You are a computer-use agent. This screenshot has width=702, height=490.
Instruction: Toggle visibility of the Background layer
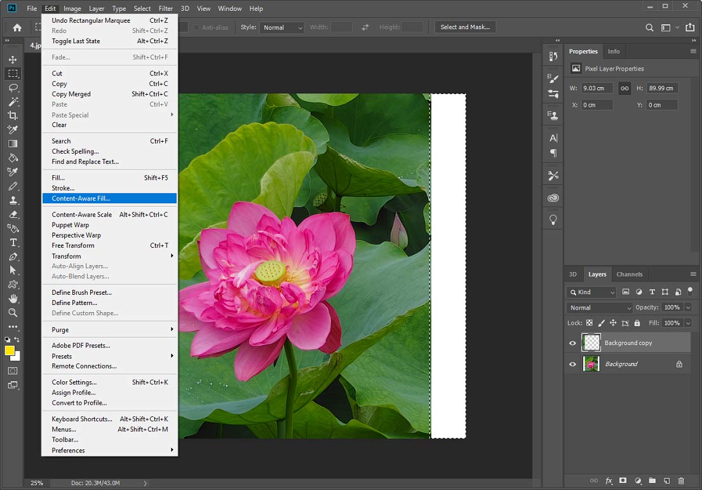point(572,364)
